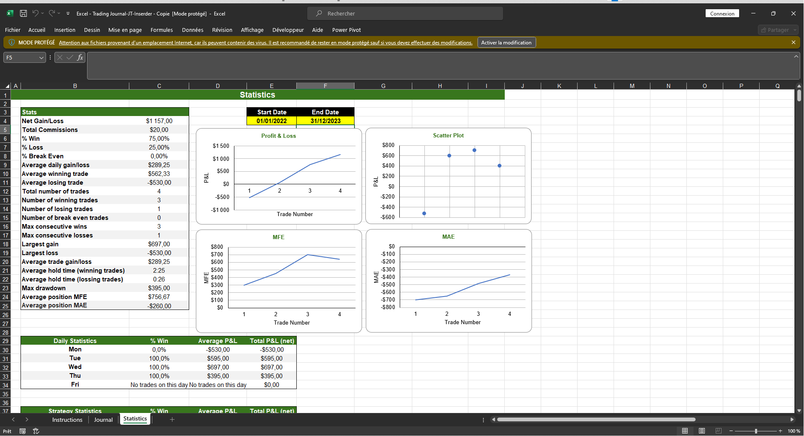This screenshot has width=804, height=436.
Task: Switch to Page Break Preview icon
Action: tap(719, 431)
